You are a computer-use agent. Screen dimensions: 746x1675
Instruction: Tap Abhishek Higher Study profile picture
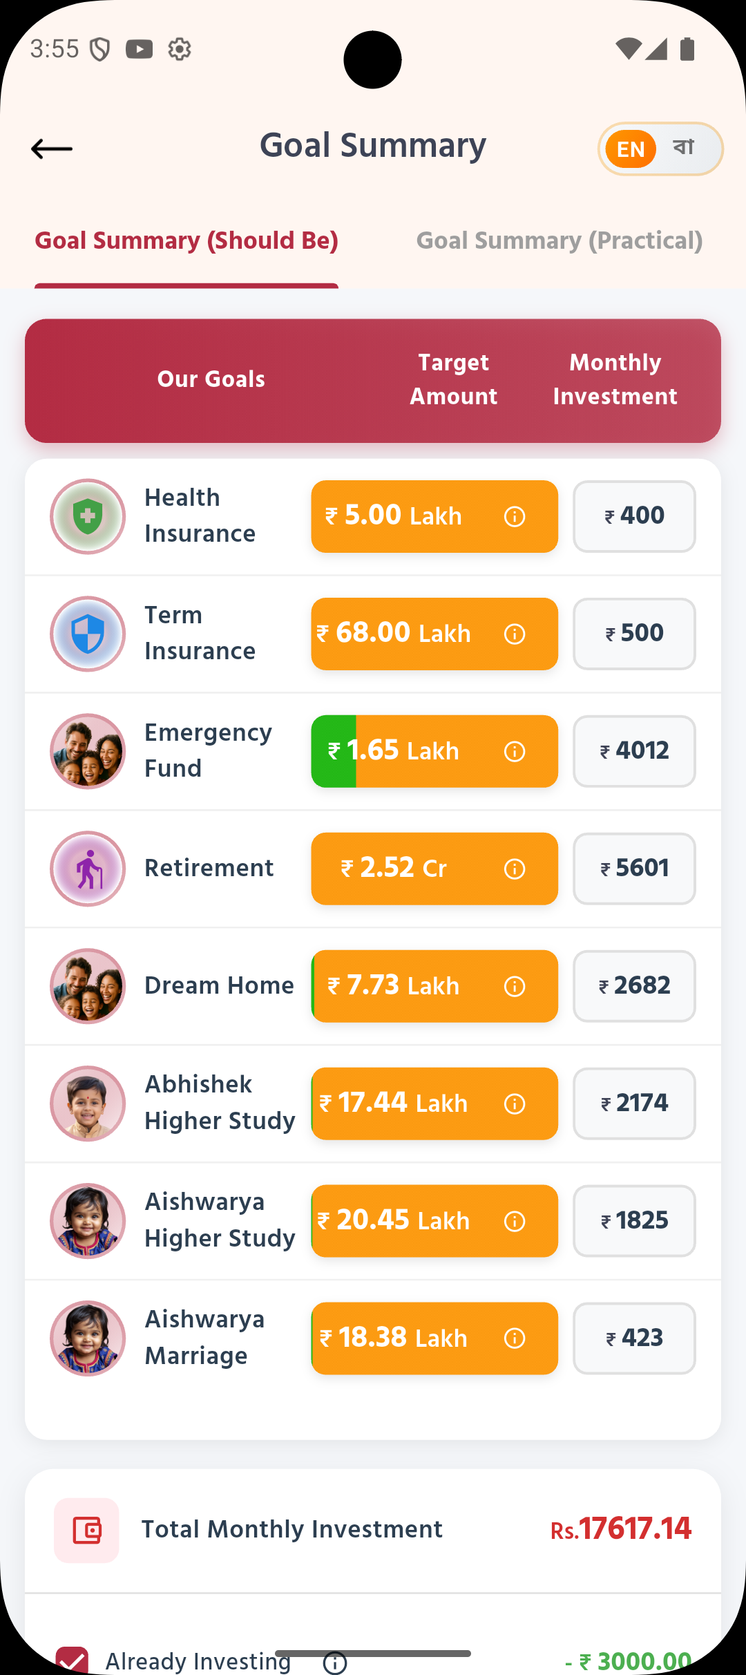pyautogui.click(x=88, y=1104)
